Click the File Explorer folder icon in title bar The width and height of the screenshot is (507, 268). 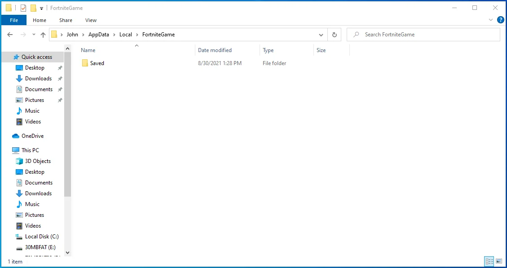point(9,8)
